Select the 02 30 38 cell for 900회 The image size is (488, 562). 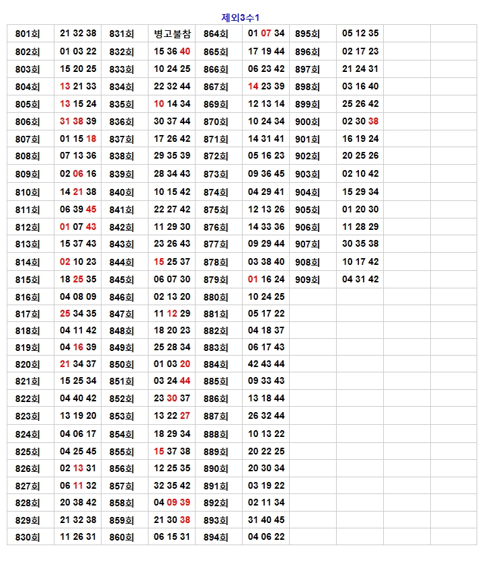point(360,122)
